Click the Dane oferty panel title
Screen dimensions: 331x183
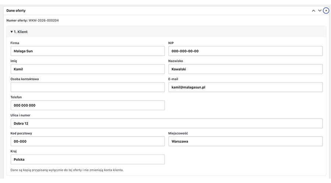16,11
